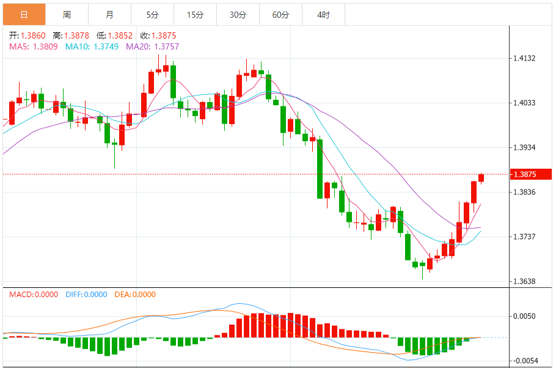Click the MACD value label
Screen dimensions: 556x368
point(34,295)
